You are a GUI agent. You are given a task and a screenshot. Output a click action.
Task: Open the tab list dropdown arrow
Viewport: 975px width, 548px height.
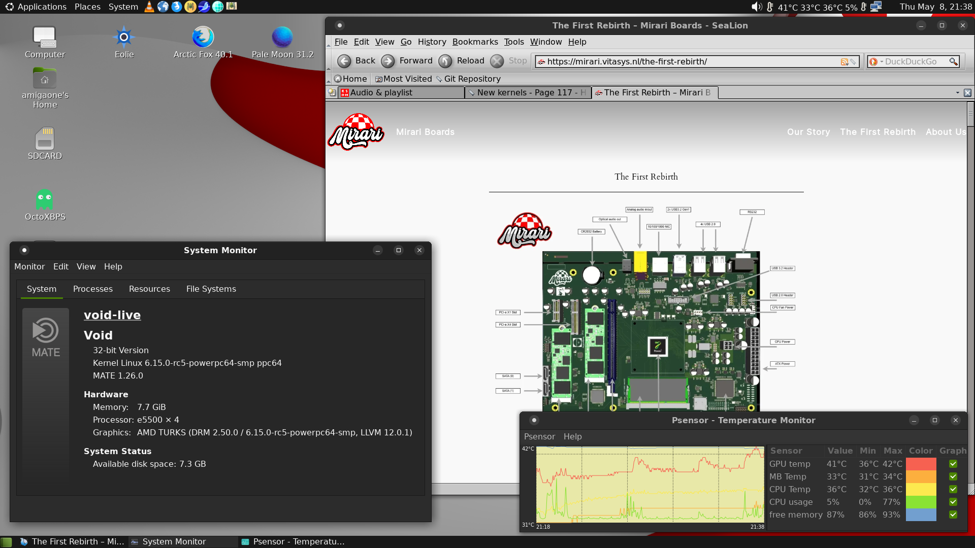coord(958,93)
